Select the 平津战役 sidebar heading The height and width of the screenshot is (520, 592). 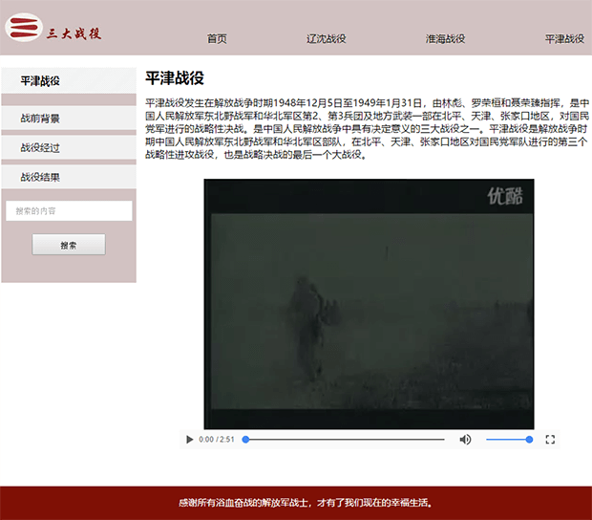40,81
